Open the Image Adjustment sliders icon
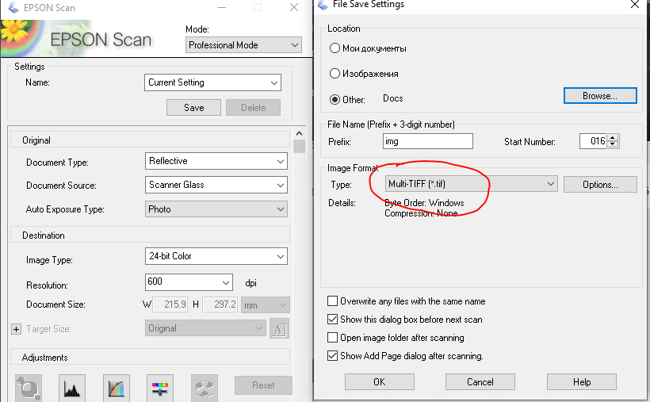 [160, 388]
